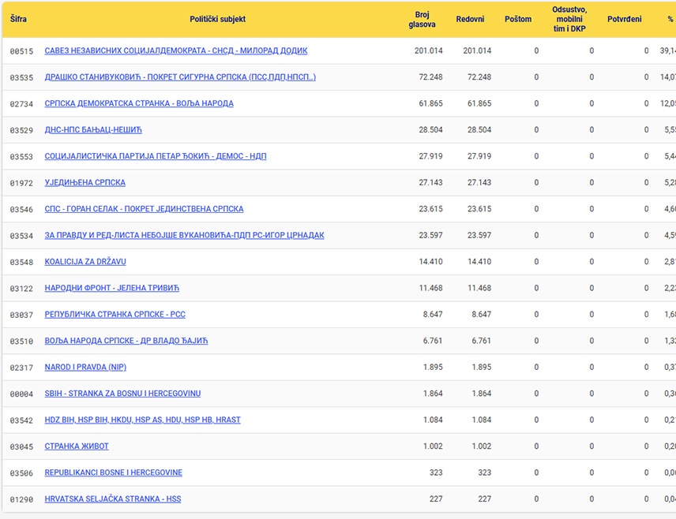Open REPUBLIKANCI BOSNE I HERCEGOVINE link
This screenshot has height=519, width=676.
point(114,472)
